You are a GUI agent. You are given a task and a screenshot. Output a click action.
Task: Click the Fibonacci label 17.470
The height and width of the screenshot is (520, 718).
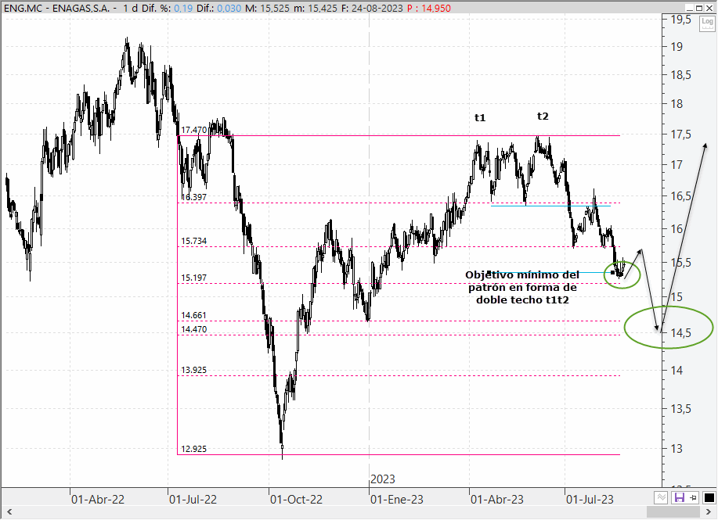(193, 130)
